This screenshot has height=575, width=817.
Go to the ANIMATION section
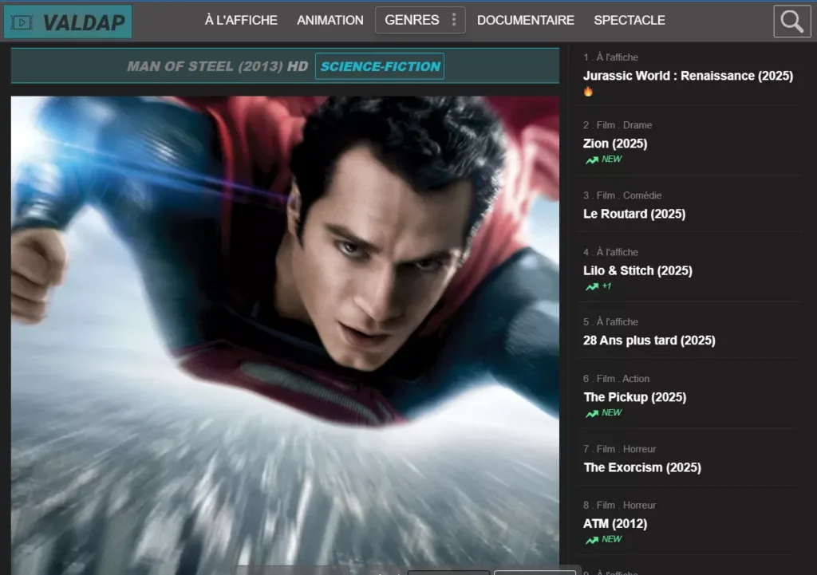tap(330, 20)
